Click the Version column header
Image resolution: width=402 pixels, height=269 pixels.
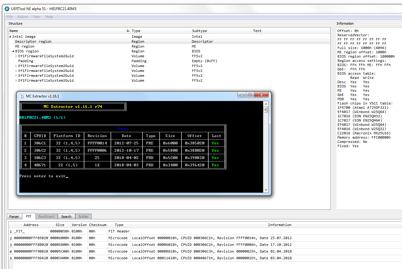[79, 225]
